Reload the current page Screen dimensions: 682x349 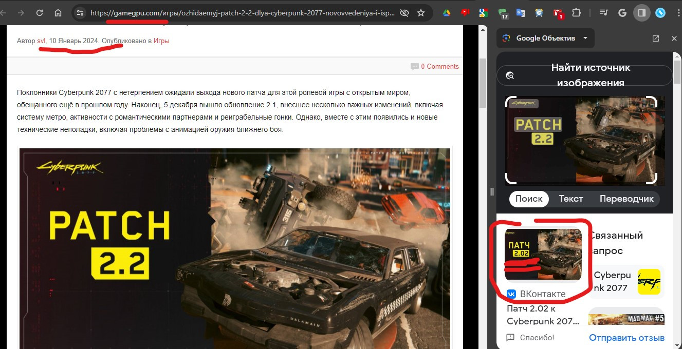(x=39, y=13)
